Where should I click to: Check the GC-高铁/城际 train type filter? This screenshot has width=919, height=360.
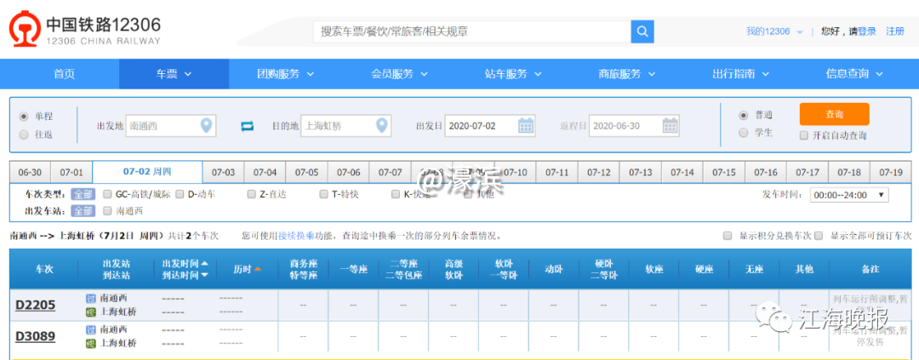click(x=107, y=195)
